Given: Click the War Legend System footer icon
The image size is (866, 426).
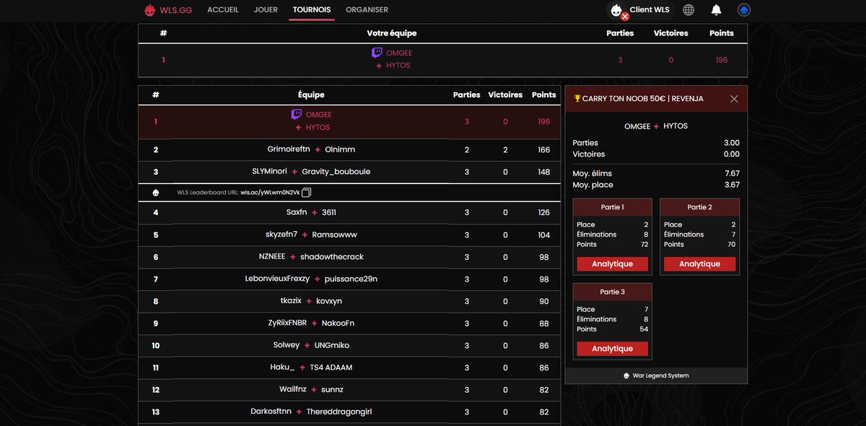Looking at the screenshot, I should coord(626,375).
